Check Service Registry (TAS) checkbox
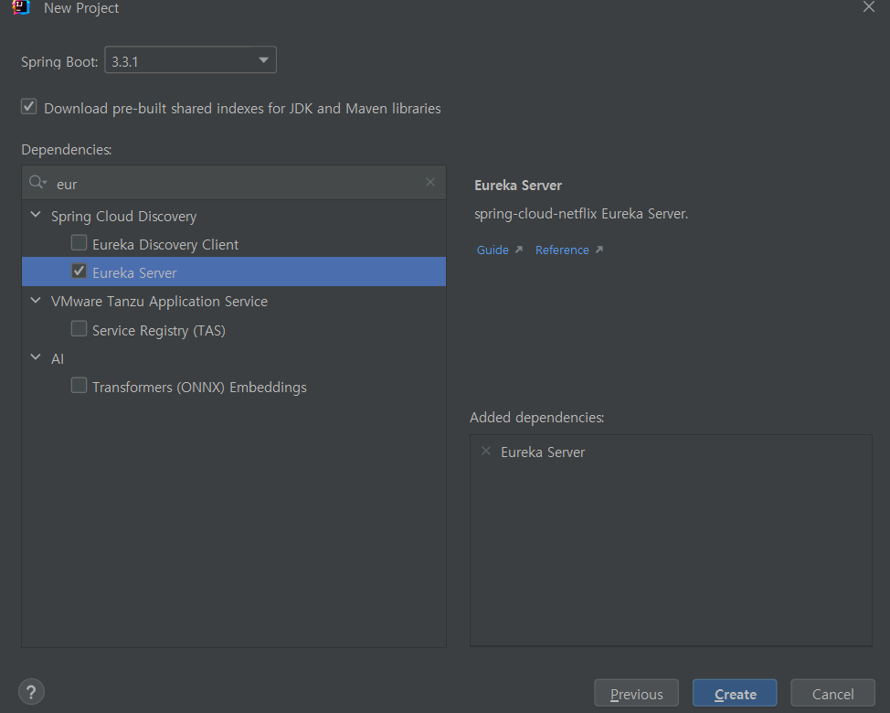Image resolution: width=890 pixels, height=713 pixels. tap(79, 329)
